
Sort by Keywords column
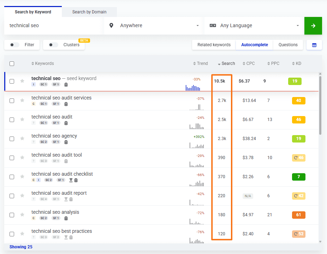point(42,64)
